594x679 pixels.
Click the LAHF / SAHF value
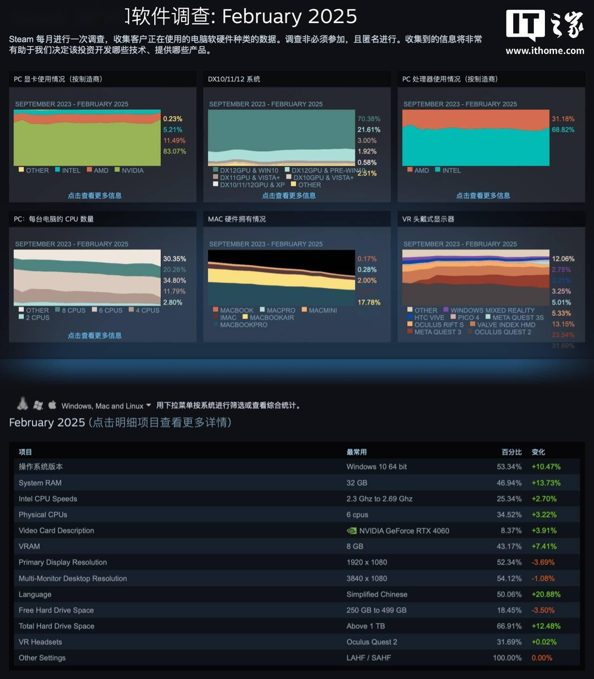(368, 658)
